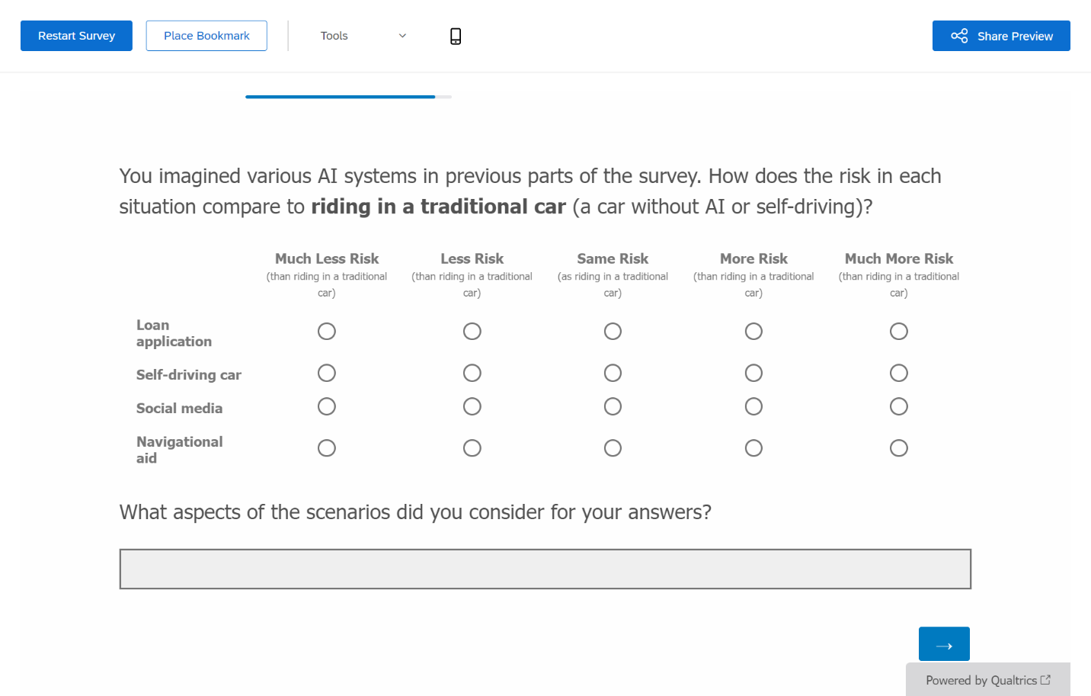Click the survey progress bar
The image size is (1091, 696).
tap(348, 97)
